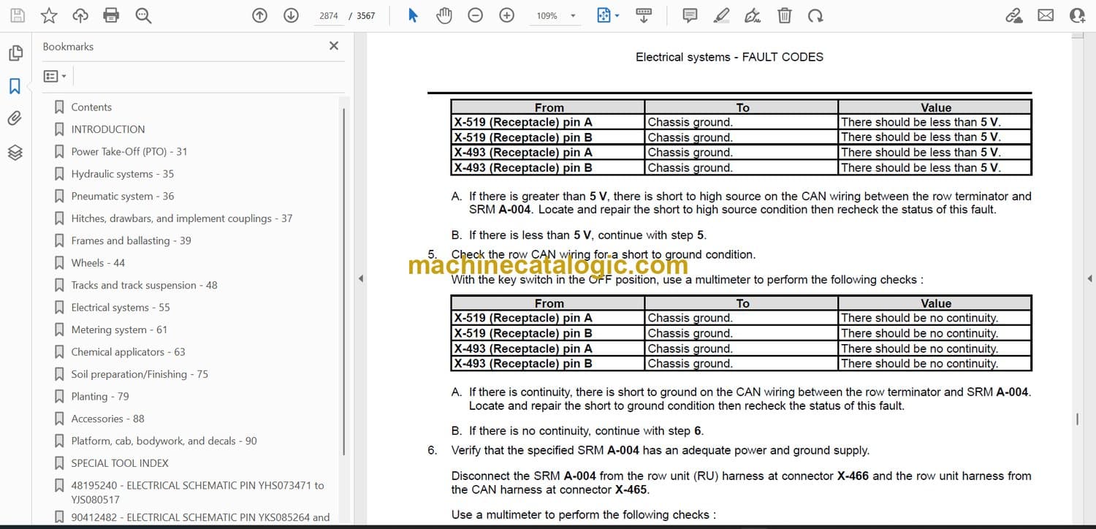This screenshot has height=529, width=1096.
Task: Open the Sign document tool
Action: click(x=753, y=15)
